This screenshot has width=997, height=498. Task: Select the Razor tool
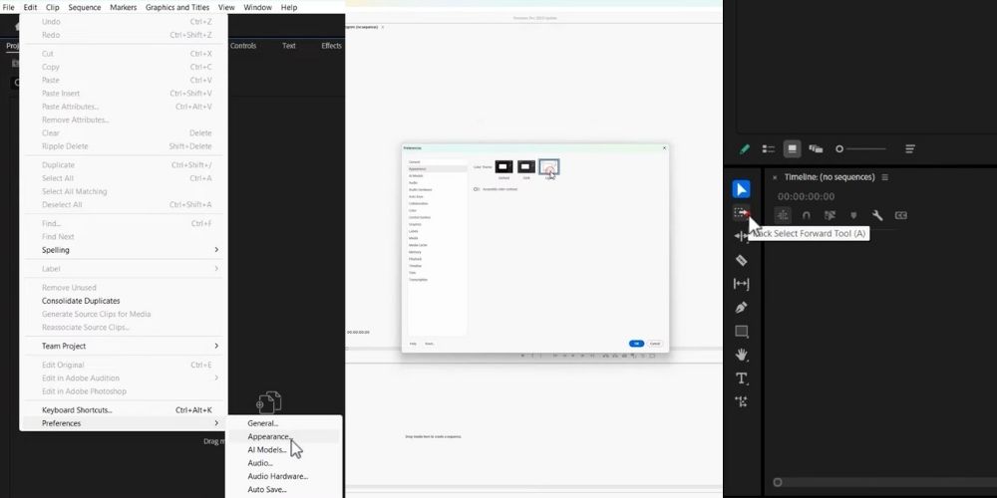click(741, 260)
